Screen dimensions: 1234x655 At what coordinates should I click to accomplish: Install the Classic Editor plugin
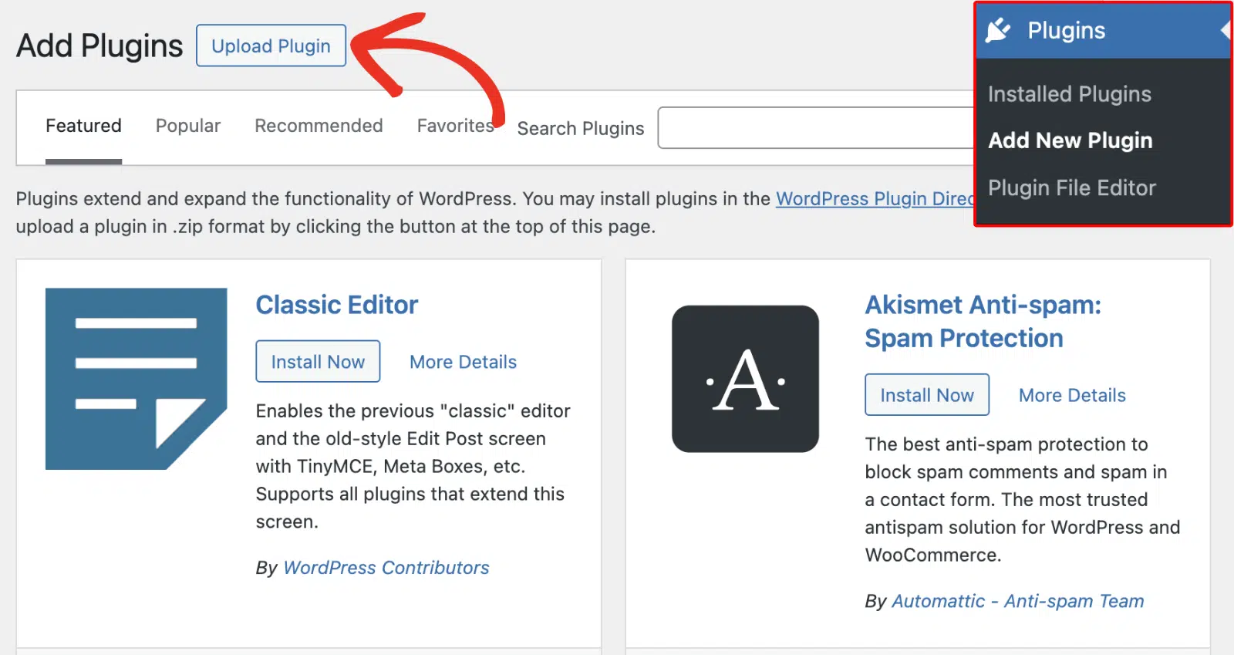pos(318,361)
